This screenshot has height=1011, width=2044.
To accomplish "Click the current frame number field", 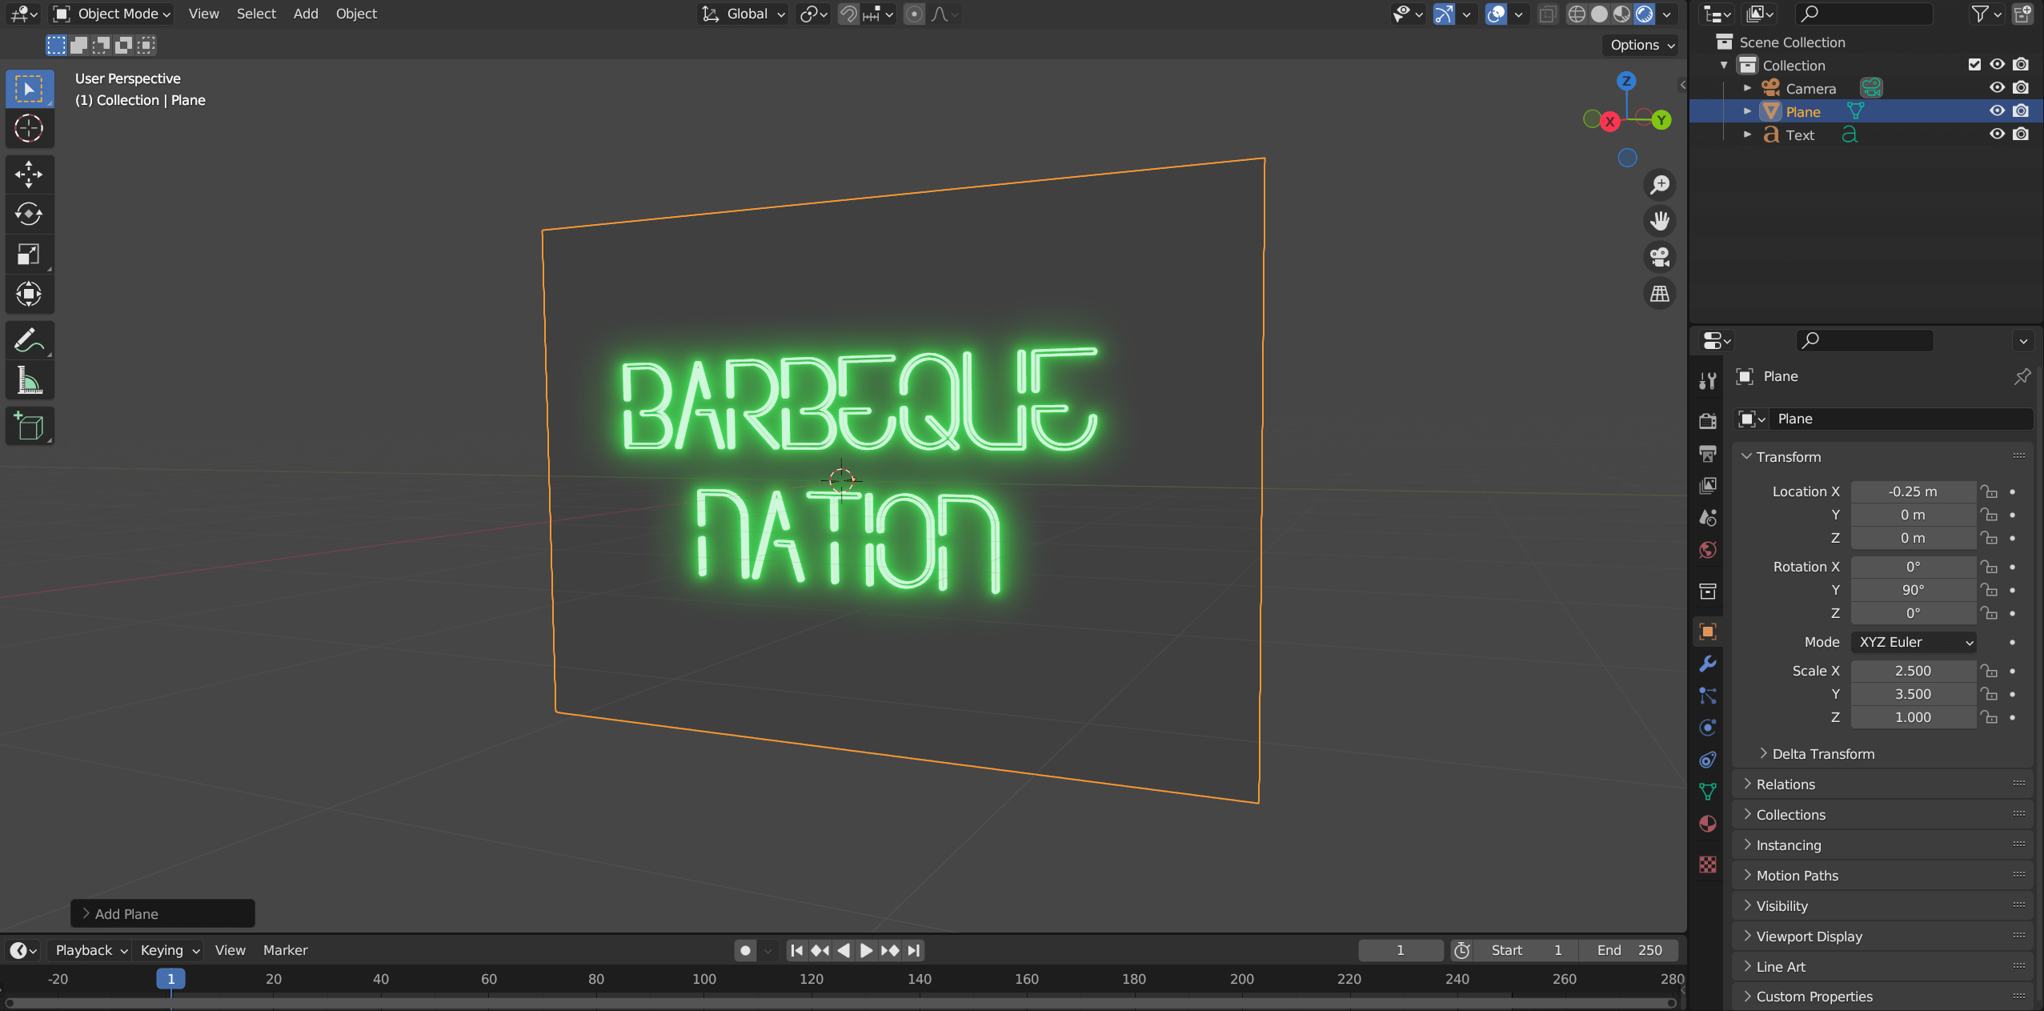I will [x=1401, y=950].
